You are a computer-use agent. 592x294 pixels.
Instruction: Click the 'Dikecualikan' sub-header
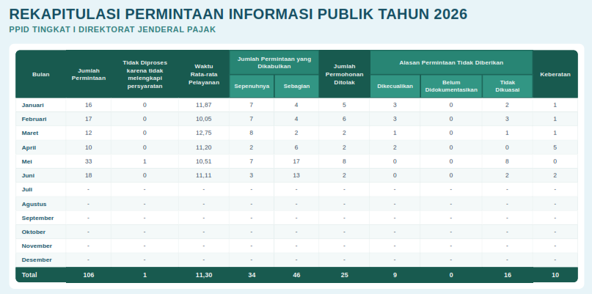click(395, 86)
